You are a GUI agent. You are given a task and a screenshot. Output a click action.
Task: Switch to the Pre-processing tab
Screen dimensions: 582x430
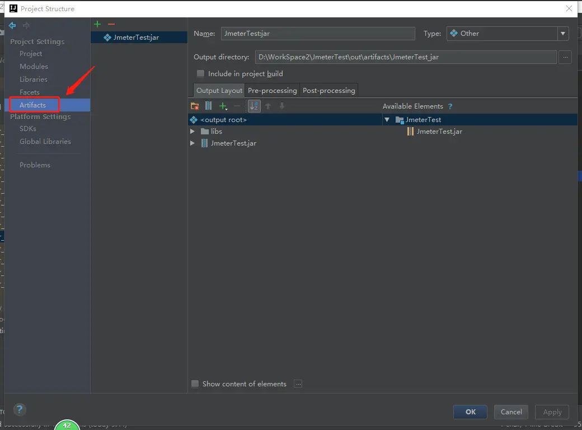click(272, 91)
